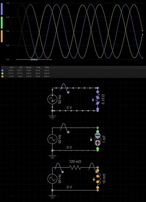
Task: Click voltage probe on resistor circuit top wire
Action: point(68,92)
